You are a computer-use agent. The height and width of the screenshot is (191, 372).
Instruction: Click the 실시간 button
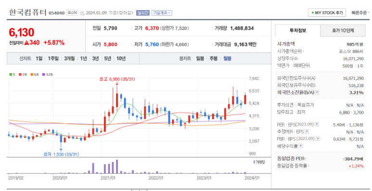143,13
